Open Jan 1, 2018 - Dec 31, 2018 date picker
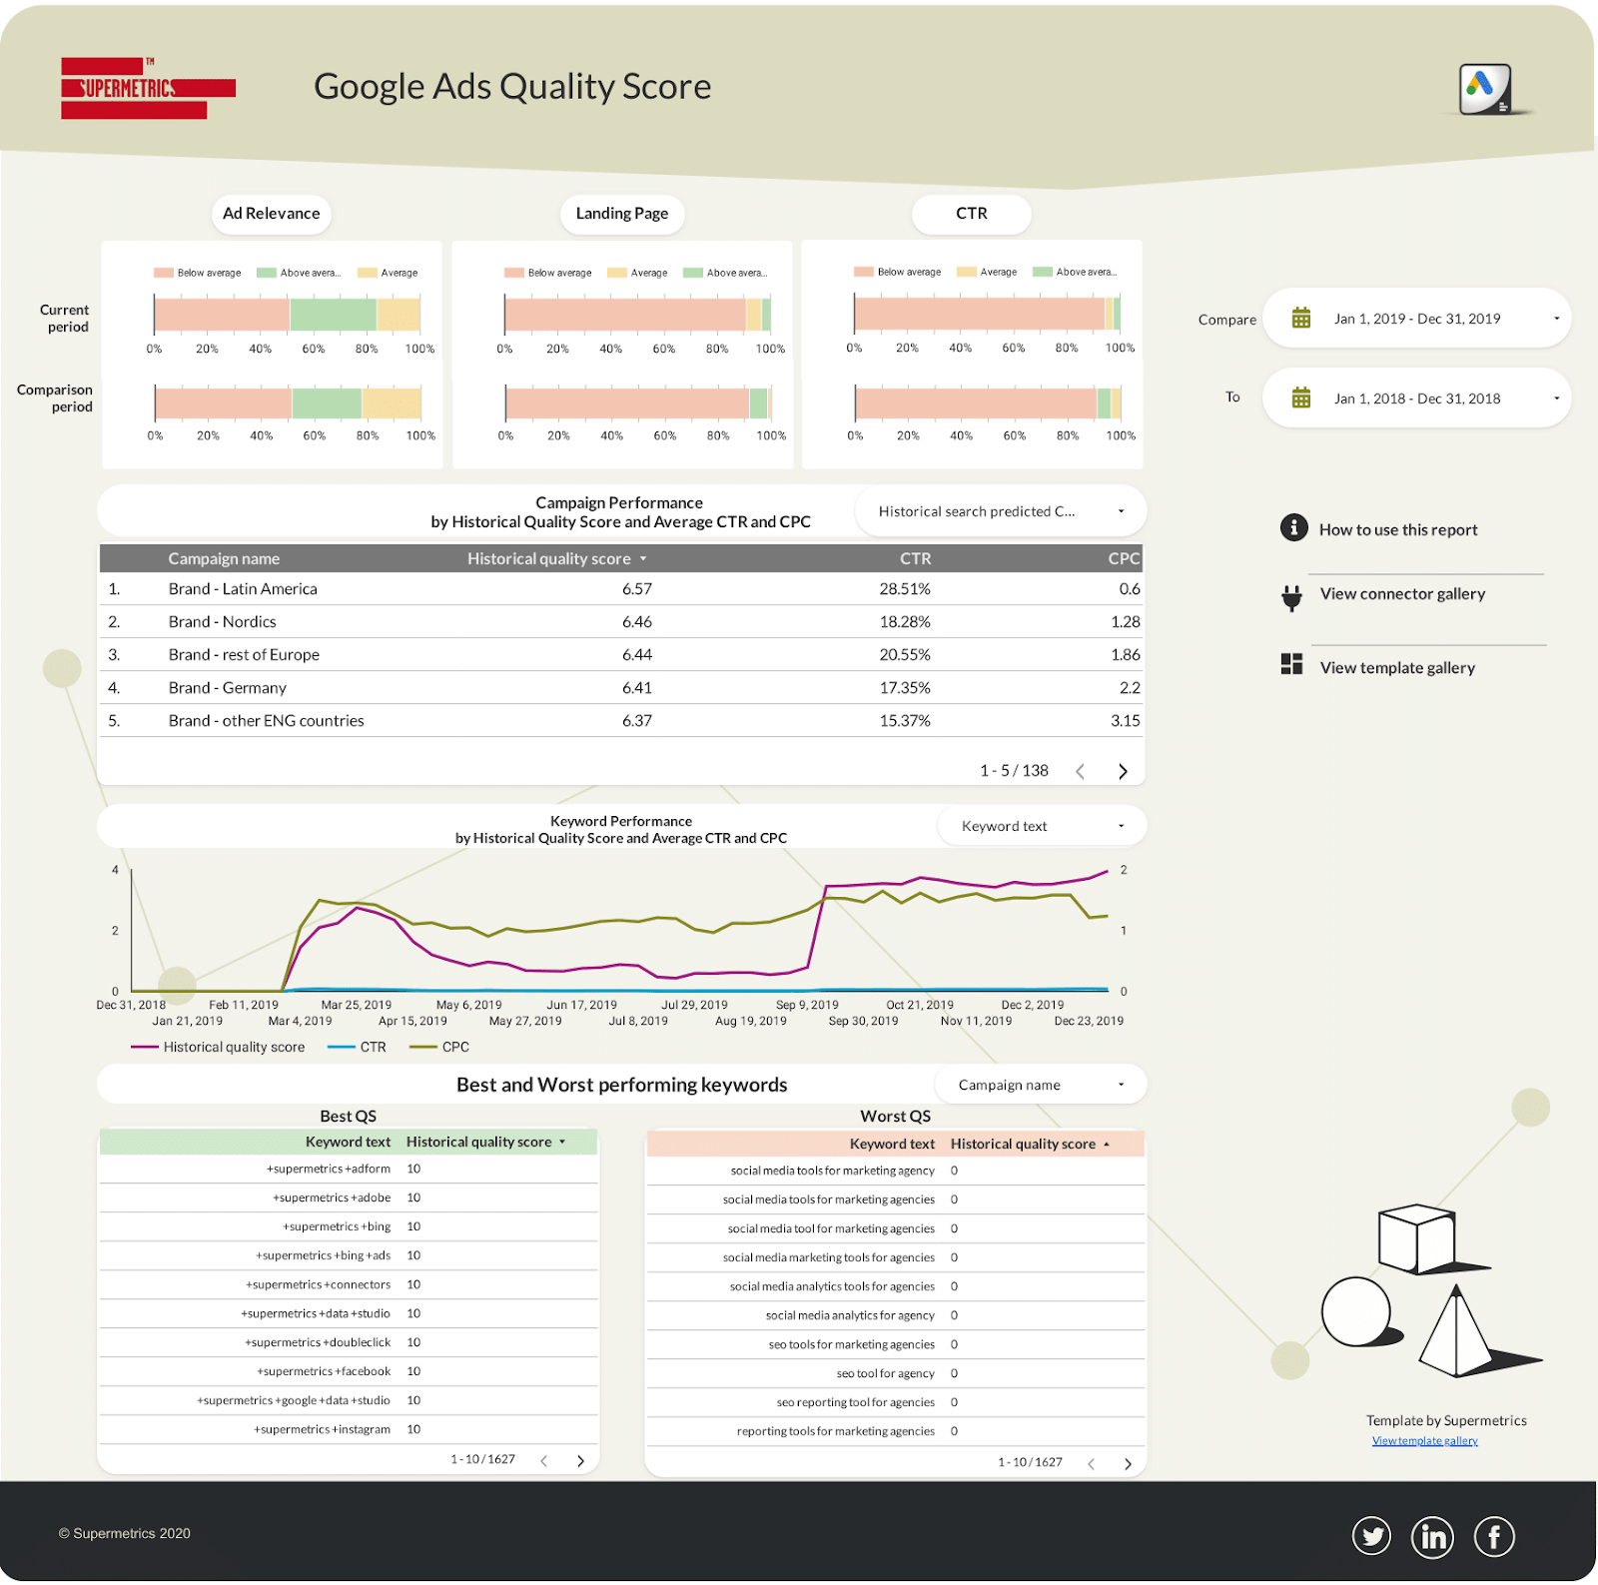 click(x=1416, y=397)
